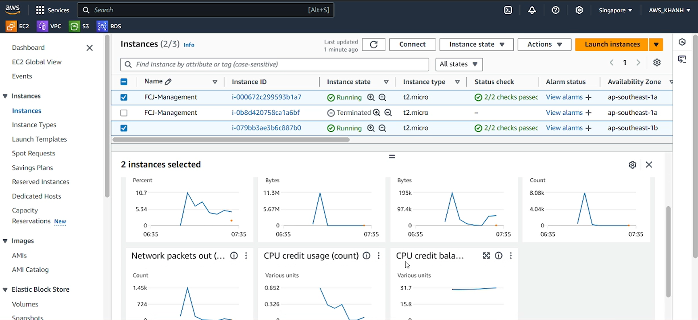Click the Launch instances button

612,44
